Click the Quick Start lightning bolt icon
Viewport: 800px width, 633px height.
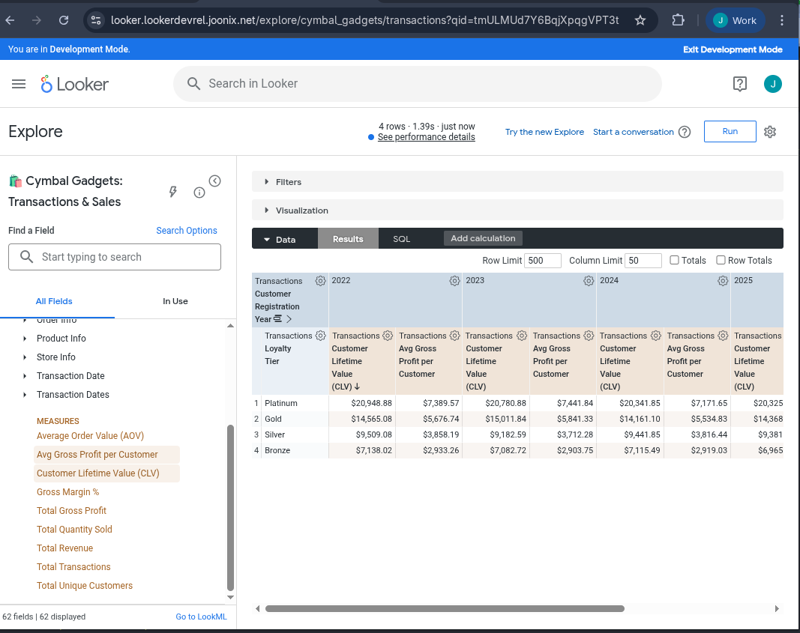tap(173, 193)
